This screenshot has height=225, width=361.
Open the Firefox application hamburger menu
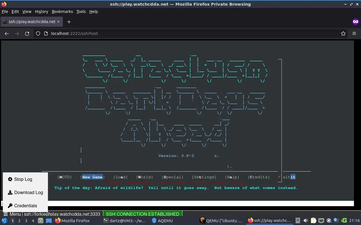pyautogui.click(x=354, y=33)
